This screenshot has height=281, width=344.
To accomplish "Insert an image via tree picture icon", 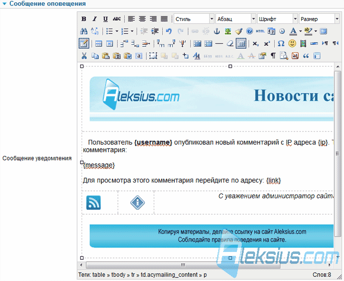I will coord(228,31).
